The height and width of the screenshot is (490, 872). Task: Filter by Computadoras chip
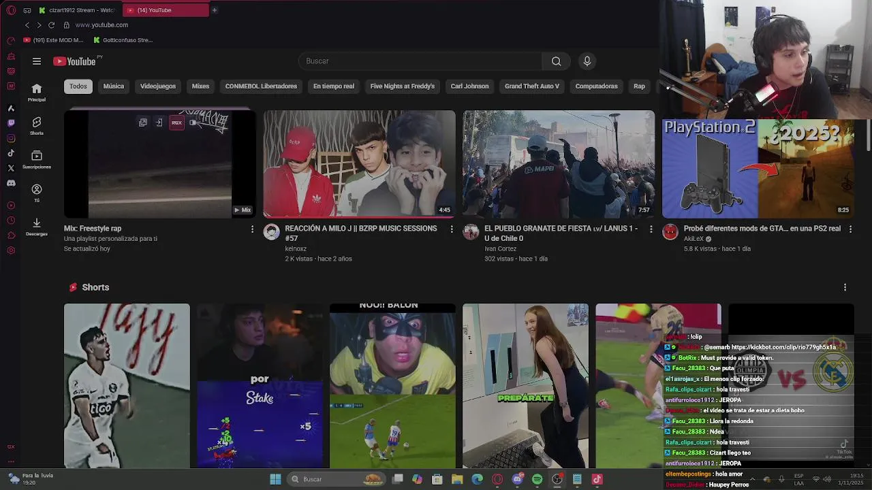[597, 86]
